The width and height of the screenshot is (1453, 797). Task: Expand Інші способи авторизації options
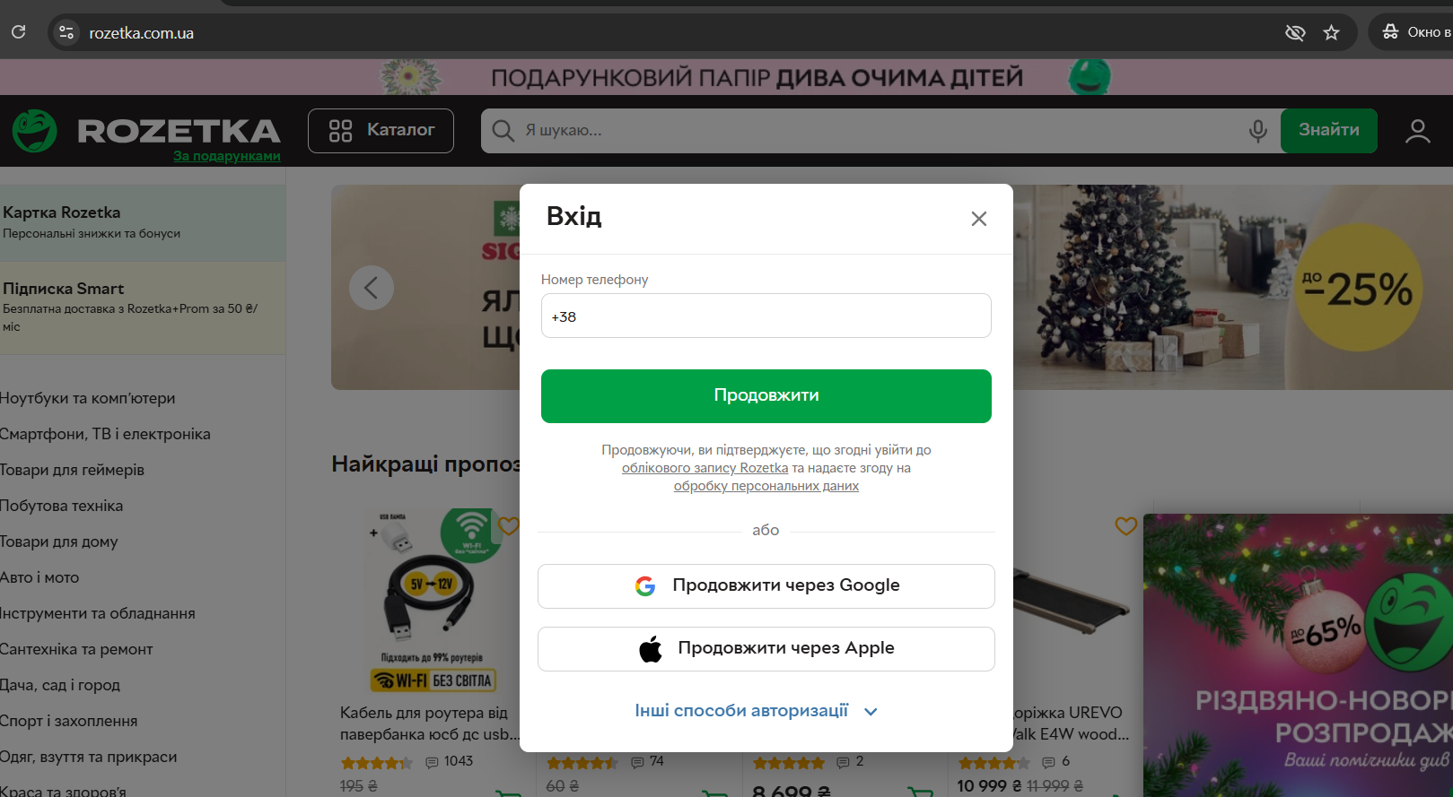coord(756,711)
